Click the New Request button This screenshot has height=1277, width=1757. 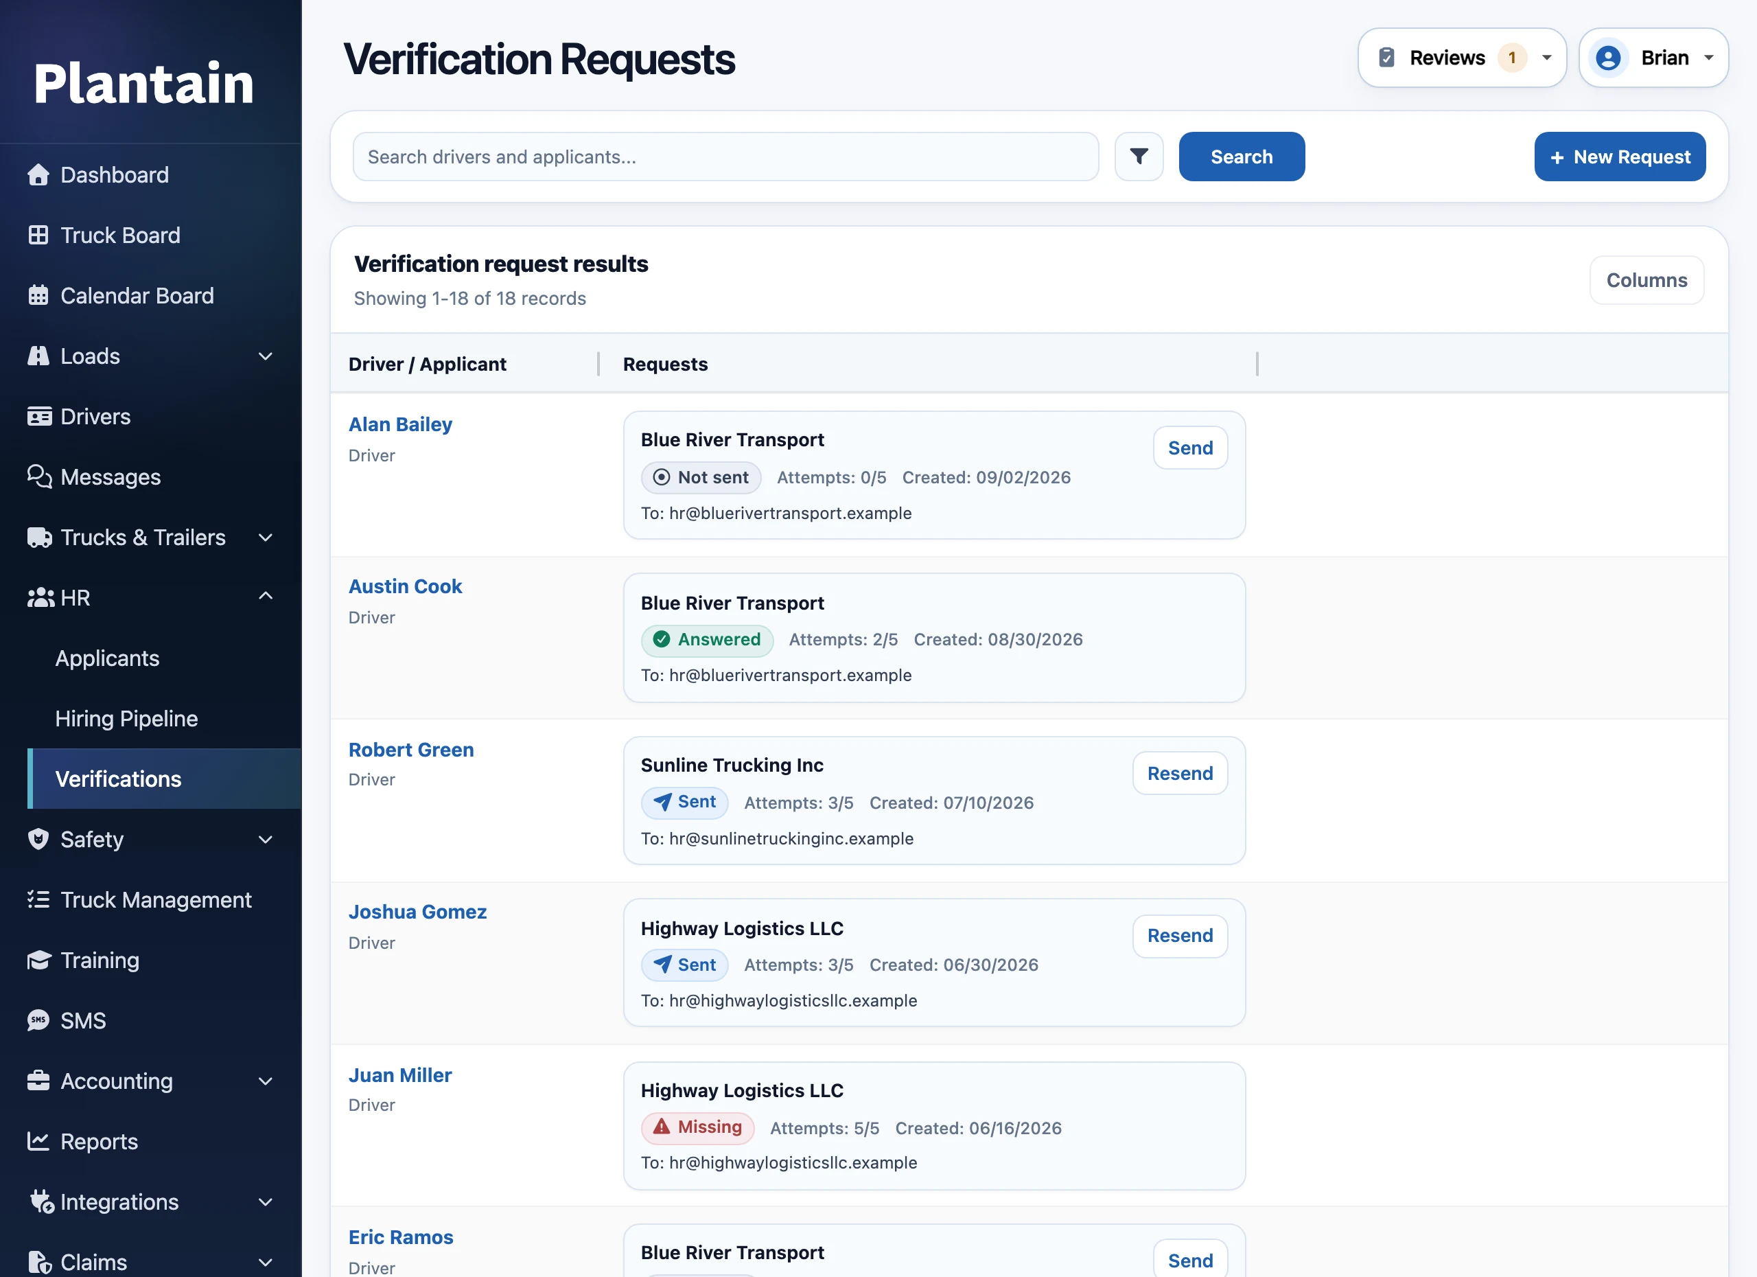[x=1620, y=157]
